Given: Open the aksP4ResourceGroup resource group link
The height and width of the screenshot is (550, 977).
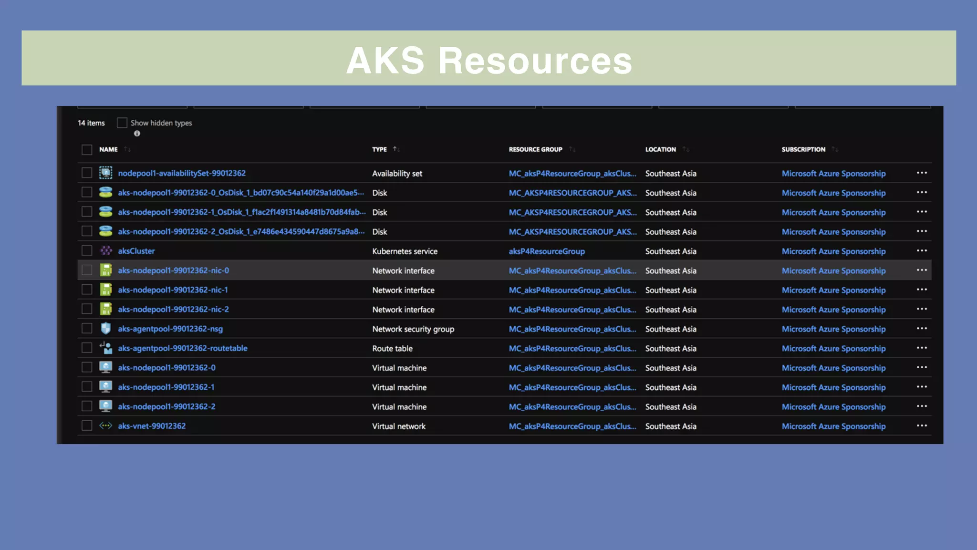Looking at the screenshot, I should pos(547,251).
